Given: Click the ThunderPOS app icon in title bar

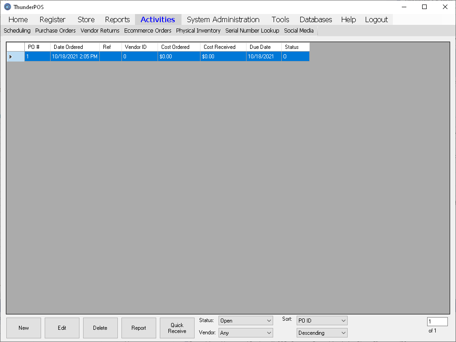Looking at the screenshot, I should tap(7, 7).
